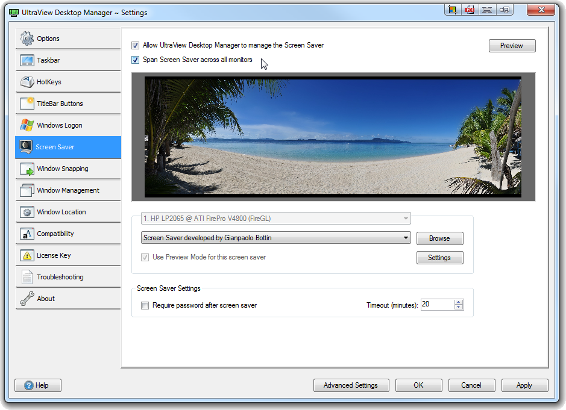Uncheck Span Screen Saver across all monitors

pos(136,60)
